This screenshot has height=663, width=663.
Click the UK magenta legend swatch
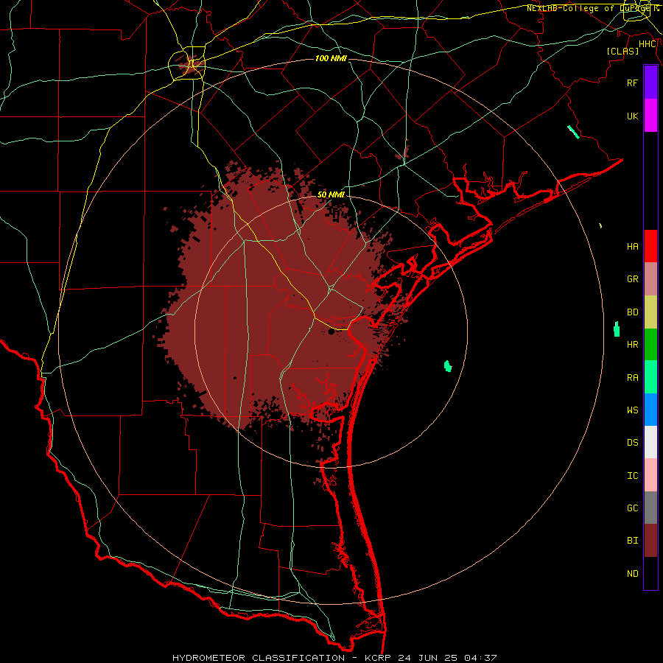click(650, 116)
